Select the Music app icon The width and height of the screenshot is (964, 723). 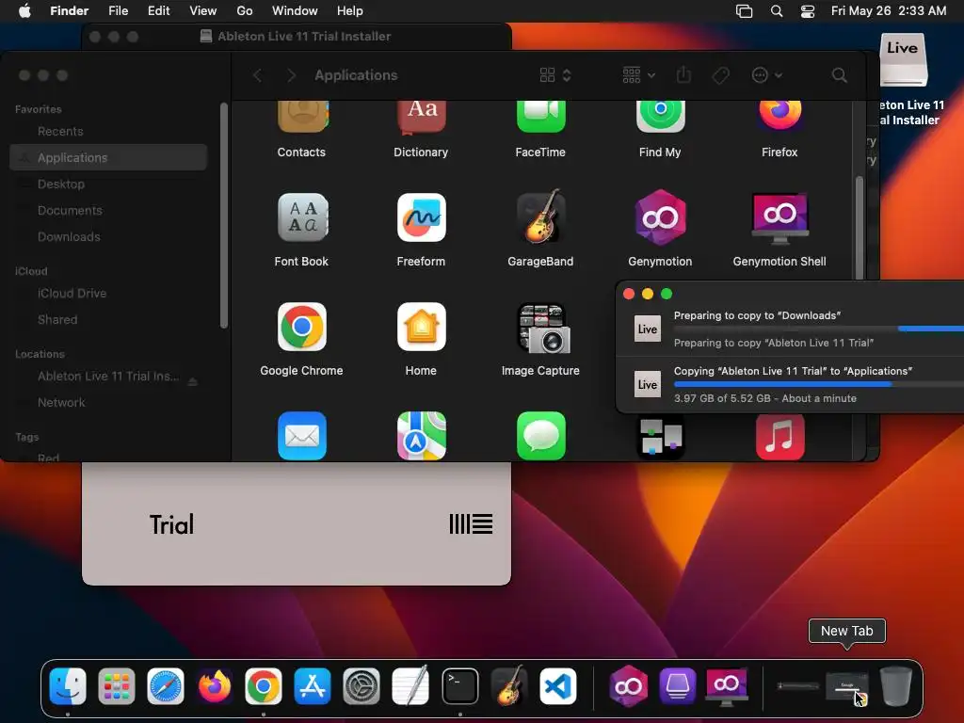[779, 437]
